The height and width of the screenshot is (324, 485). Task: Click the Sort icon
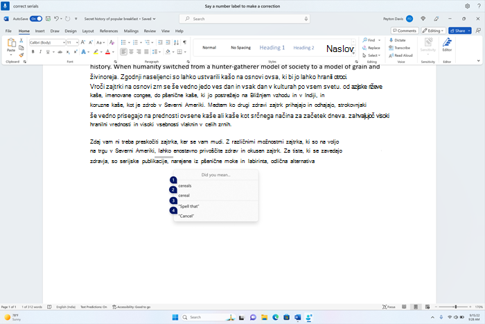pyautogui.click(x=176, y=42)
